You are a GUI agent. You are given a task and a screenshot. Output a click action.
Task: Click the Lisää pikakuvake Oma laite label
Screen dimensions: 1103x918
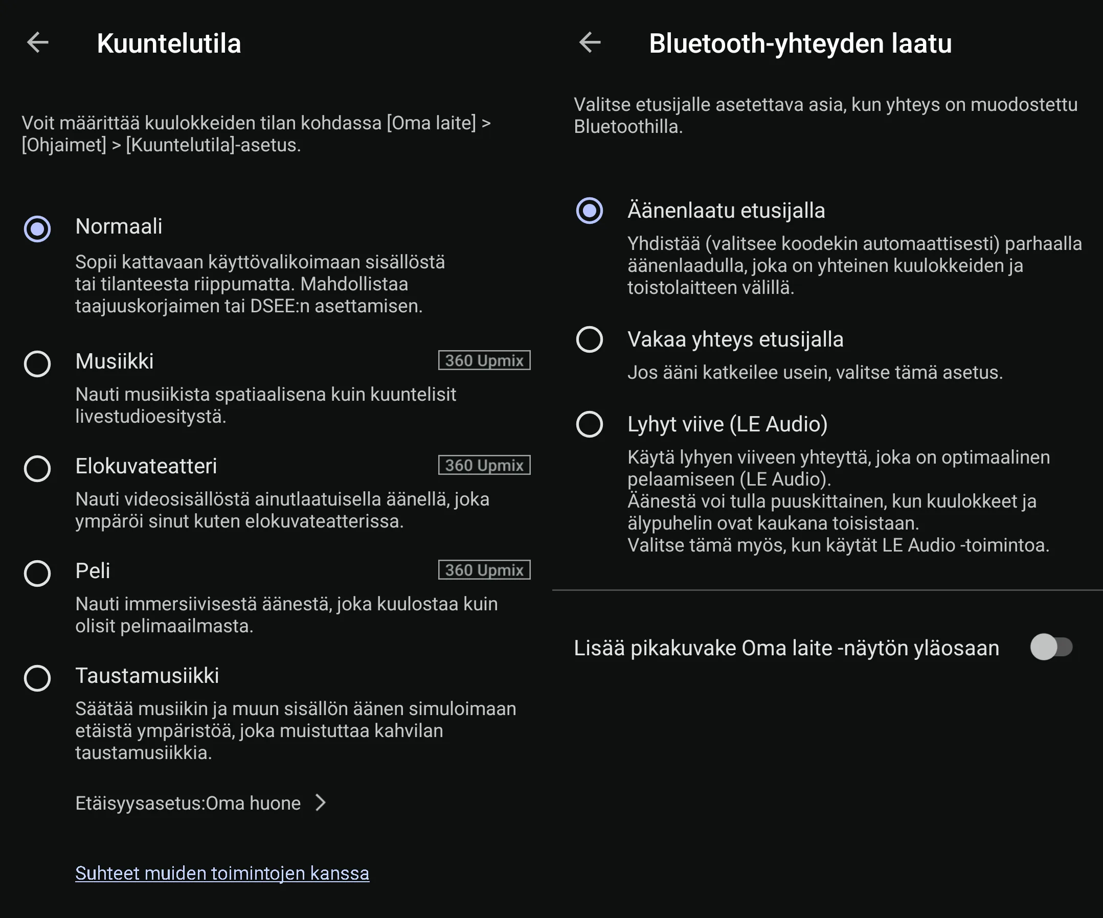point(786,648)
